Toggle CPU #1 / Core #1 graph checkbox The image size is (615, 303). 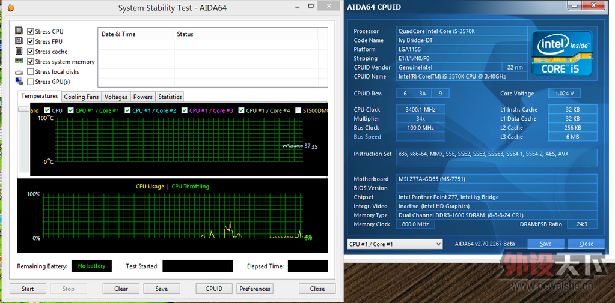coord(70,110)
